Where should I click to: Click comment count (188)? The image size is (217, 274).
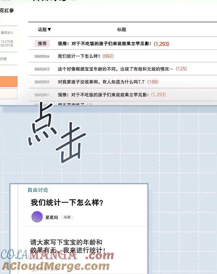coord(153,82)
